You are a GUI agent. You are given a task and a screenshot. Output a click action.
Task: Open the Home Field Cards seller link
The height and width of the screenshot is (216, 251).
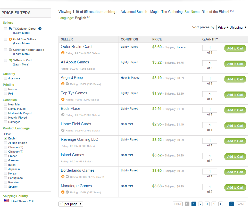pyautogui.click(x=76, y=124)
